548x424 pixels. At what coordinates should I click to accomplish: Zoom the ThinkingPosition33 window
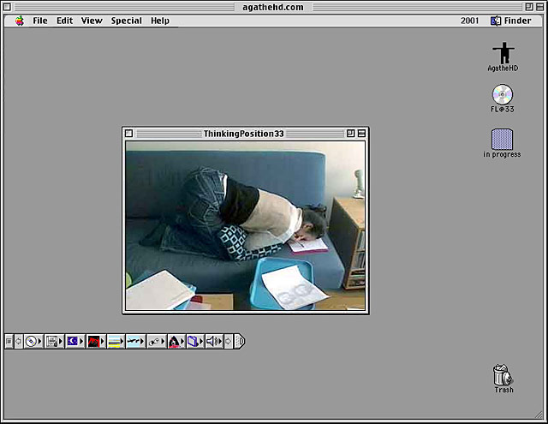click(x=350, y=133)
